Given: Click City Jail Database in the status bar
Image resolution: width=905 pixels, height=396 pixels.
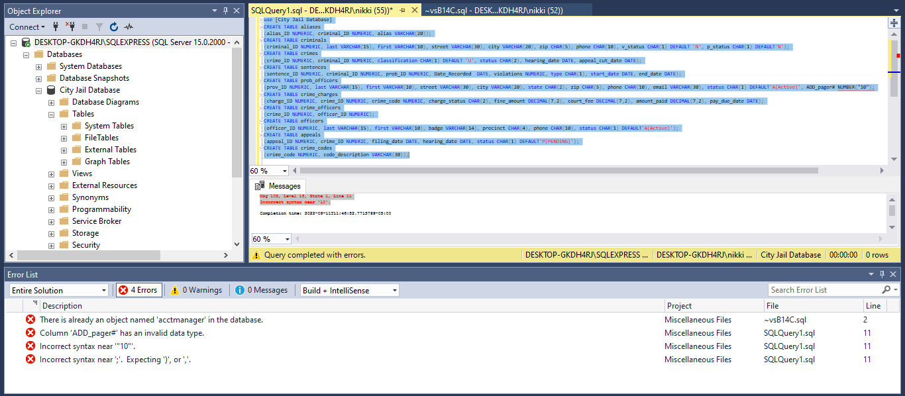Looking at the screenshot, I should pos(790,254).
